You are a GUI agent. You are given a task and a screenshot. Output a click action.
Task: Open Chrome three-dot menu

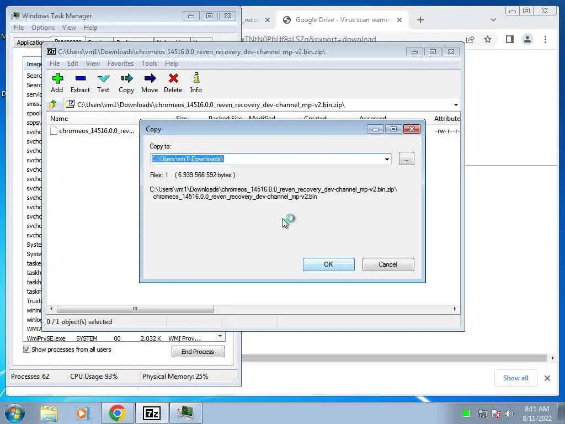(545, 39)
